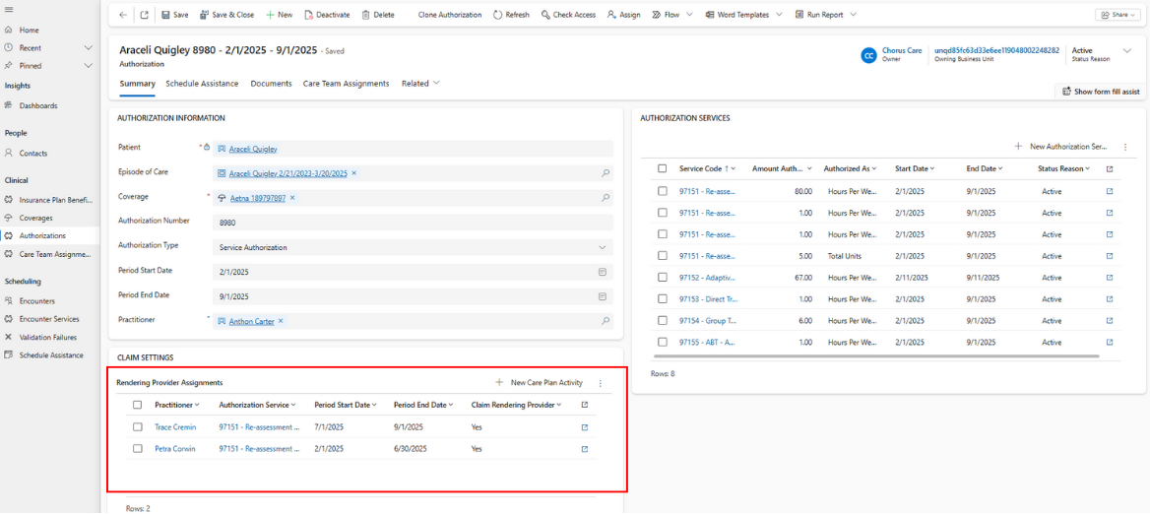Click the hamburger menu icon
Screen dimensions: 1150x514
(x=8, y=8)
